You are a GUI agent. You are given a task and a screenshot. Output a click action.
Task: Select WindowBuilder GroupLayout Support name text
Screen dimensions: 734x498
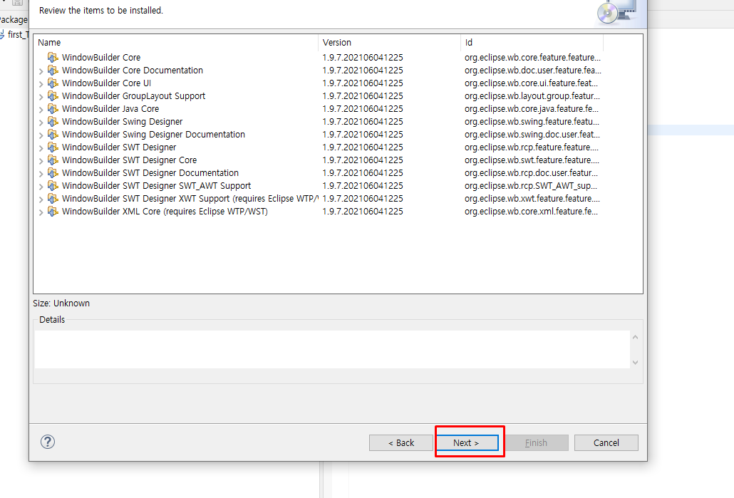(133, 96)
